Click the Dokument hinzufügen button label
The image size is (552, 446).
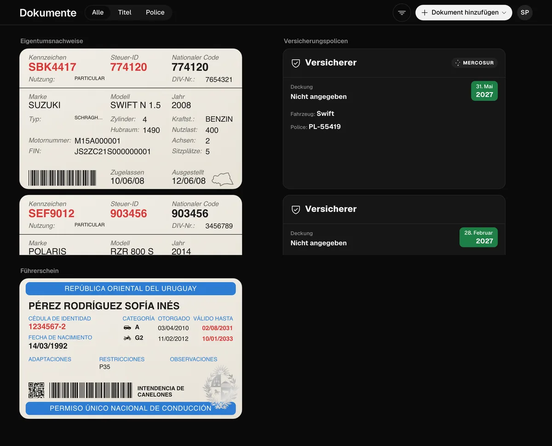pyautogui.click(x=465, y=13)
